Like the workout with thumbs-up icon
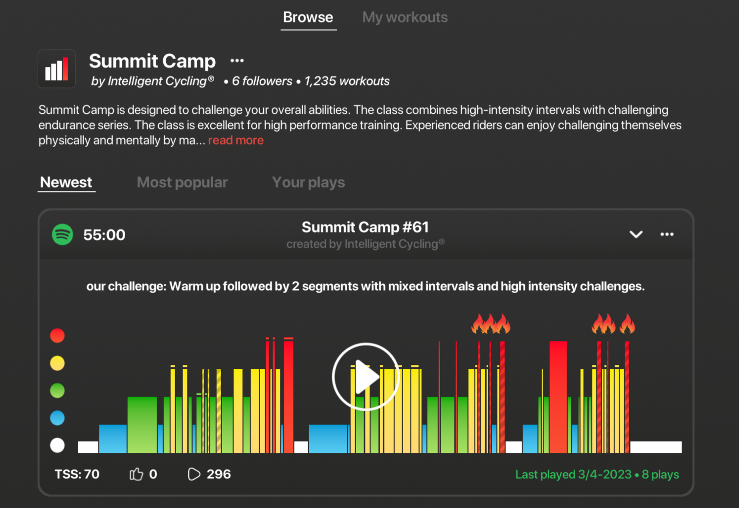Image resolution: width=739 pixels, height=508 pixels. [136, 474]
